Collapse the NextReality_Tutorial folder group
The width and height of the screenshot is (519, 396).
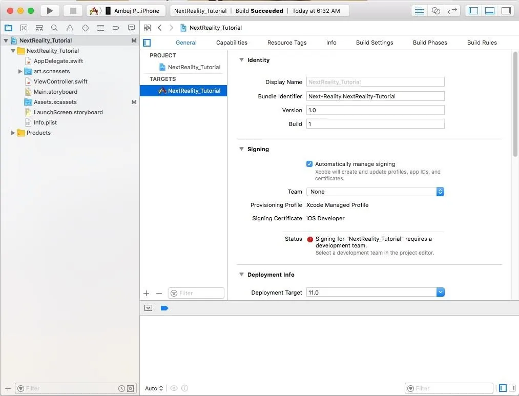tap(13, 51)
